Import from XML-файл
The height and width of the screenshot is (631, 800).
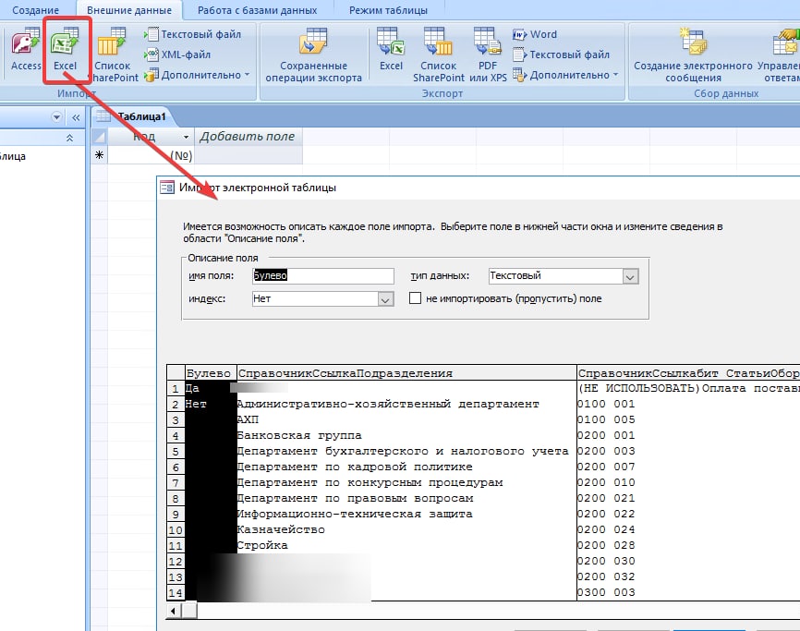[x=177, y=55]
